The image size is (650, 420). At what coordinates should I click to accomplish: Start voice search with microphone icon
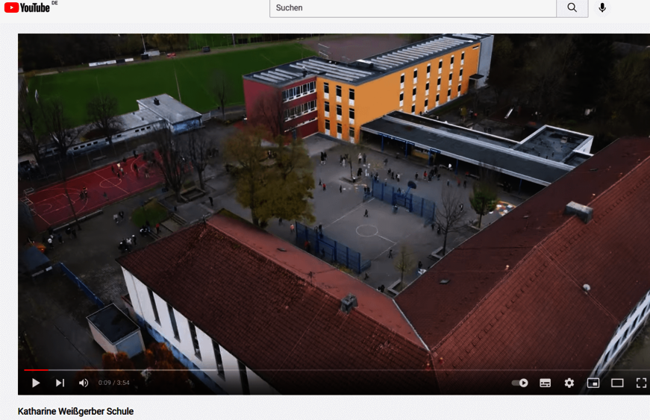pos(602,7)
